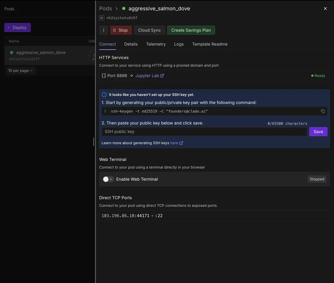Enable the Web Terminal toggle
334x283 pixels.
pos(108,179)
